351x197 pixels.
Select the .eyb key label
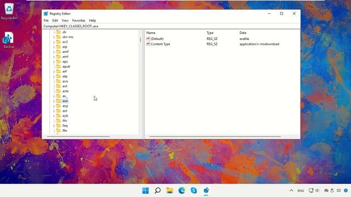(x=65, y=115)
